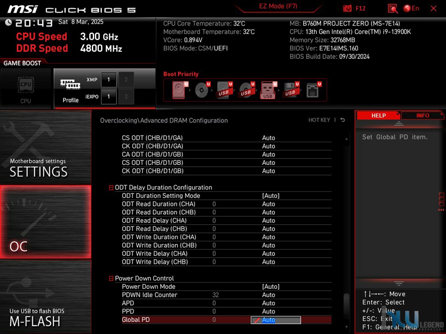
Task: Select the network boot device icon
Action: coord(313,90)
